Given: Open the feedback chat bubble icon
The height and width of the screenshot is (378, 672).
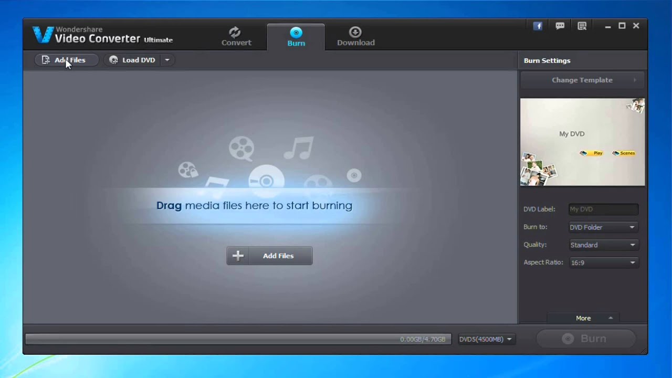Looking at the screenshot, I should [x=560, y=26].
